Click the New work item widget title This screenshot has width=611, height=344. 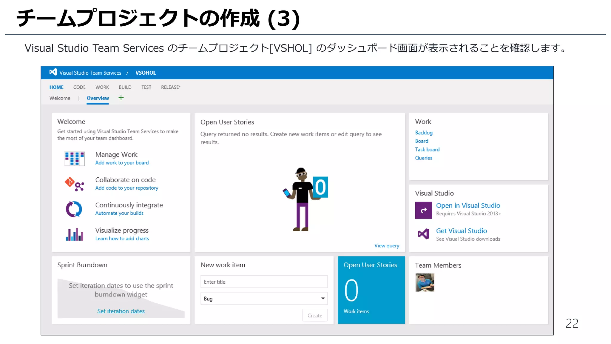click(x=223, y=265)
